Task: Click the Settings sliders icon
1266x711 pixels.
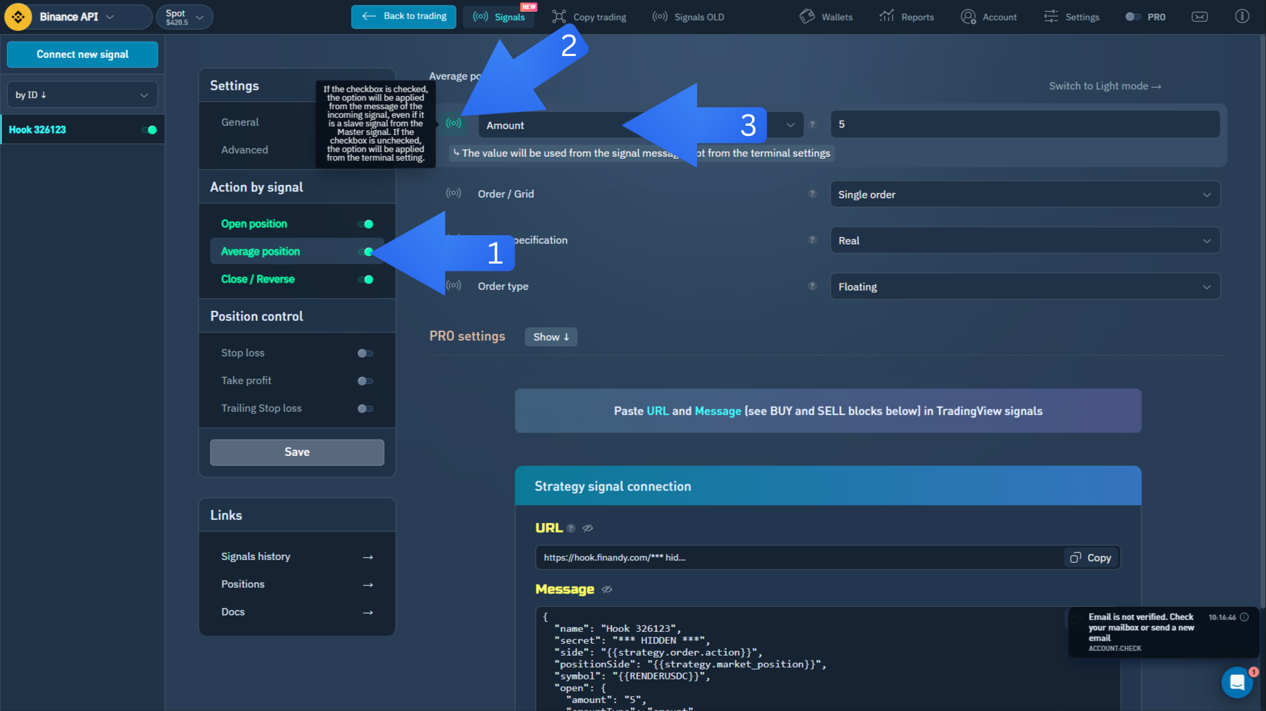Action: (1051, 16)
